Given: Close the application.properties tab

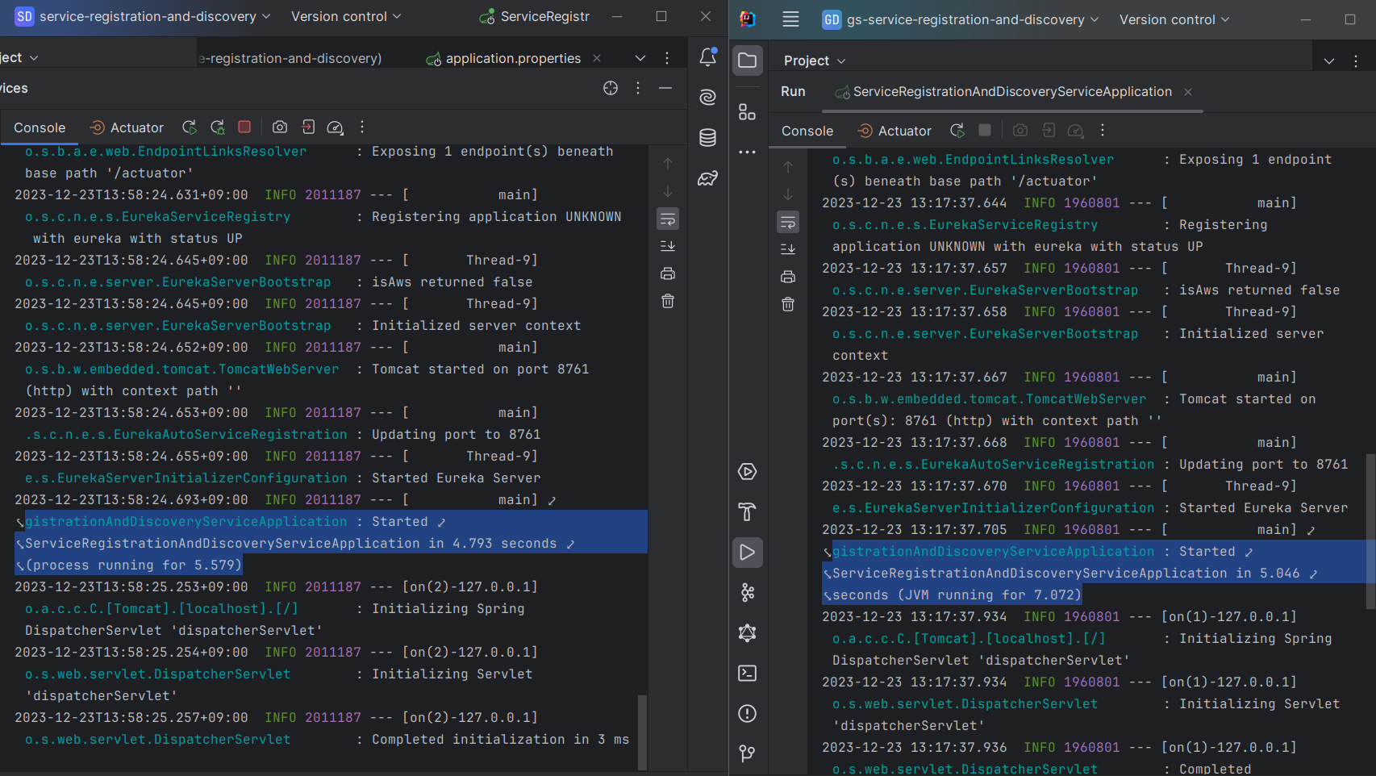Looking at the screenshot, I should pyautogui.click(x=597, y=58).
